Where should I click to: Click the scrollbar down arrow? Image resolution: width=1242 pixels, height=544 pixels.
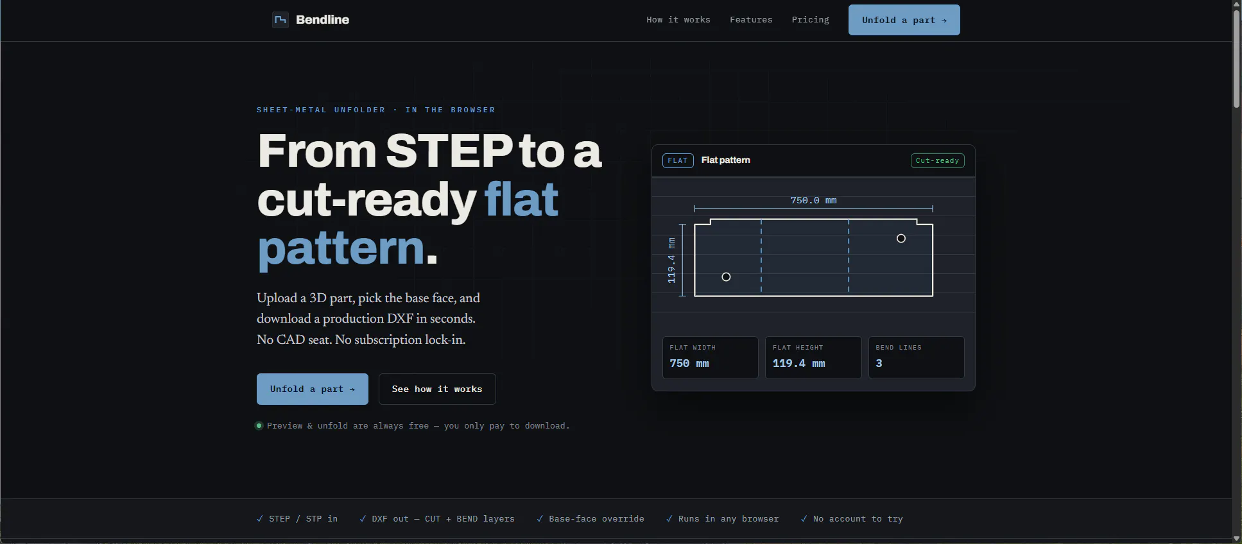(1236, 538)
